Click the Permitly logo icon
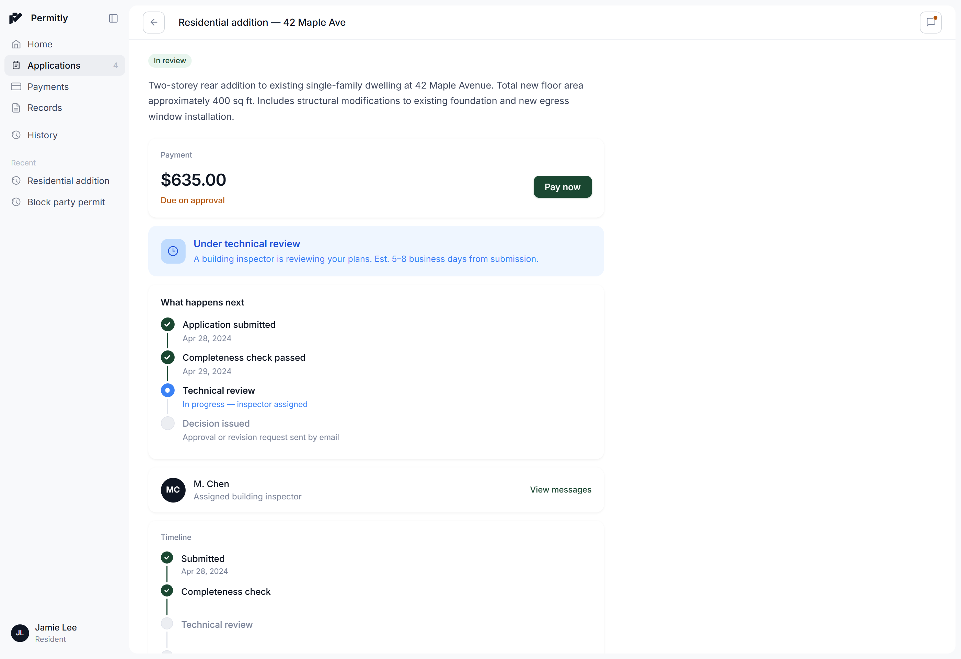The height and width of the screenshot is (659, 961). tap(16, 18)
